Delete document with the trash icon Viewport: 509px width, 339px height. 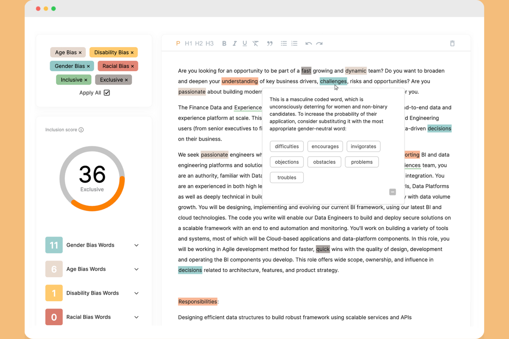452,43
